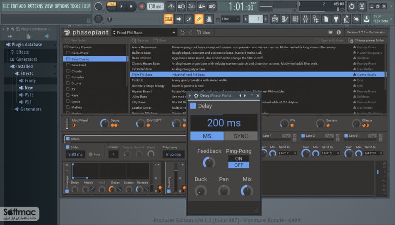Click the Clear button in Phase Plant
This screenshot has height=225, width=395.
coord(204,32)
